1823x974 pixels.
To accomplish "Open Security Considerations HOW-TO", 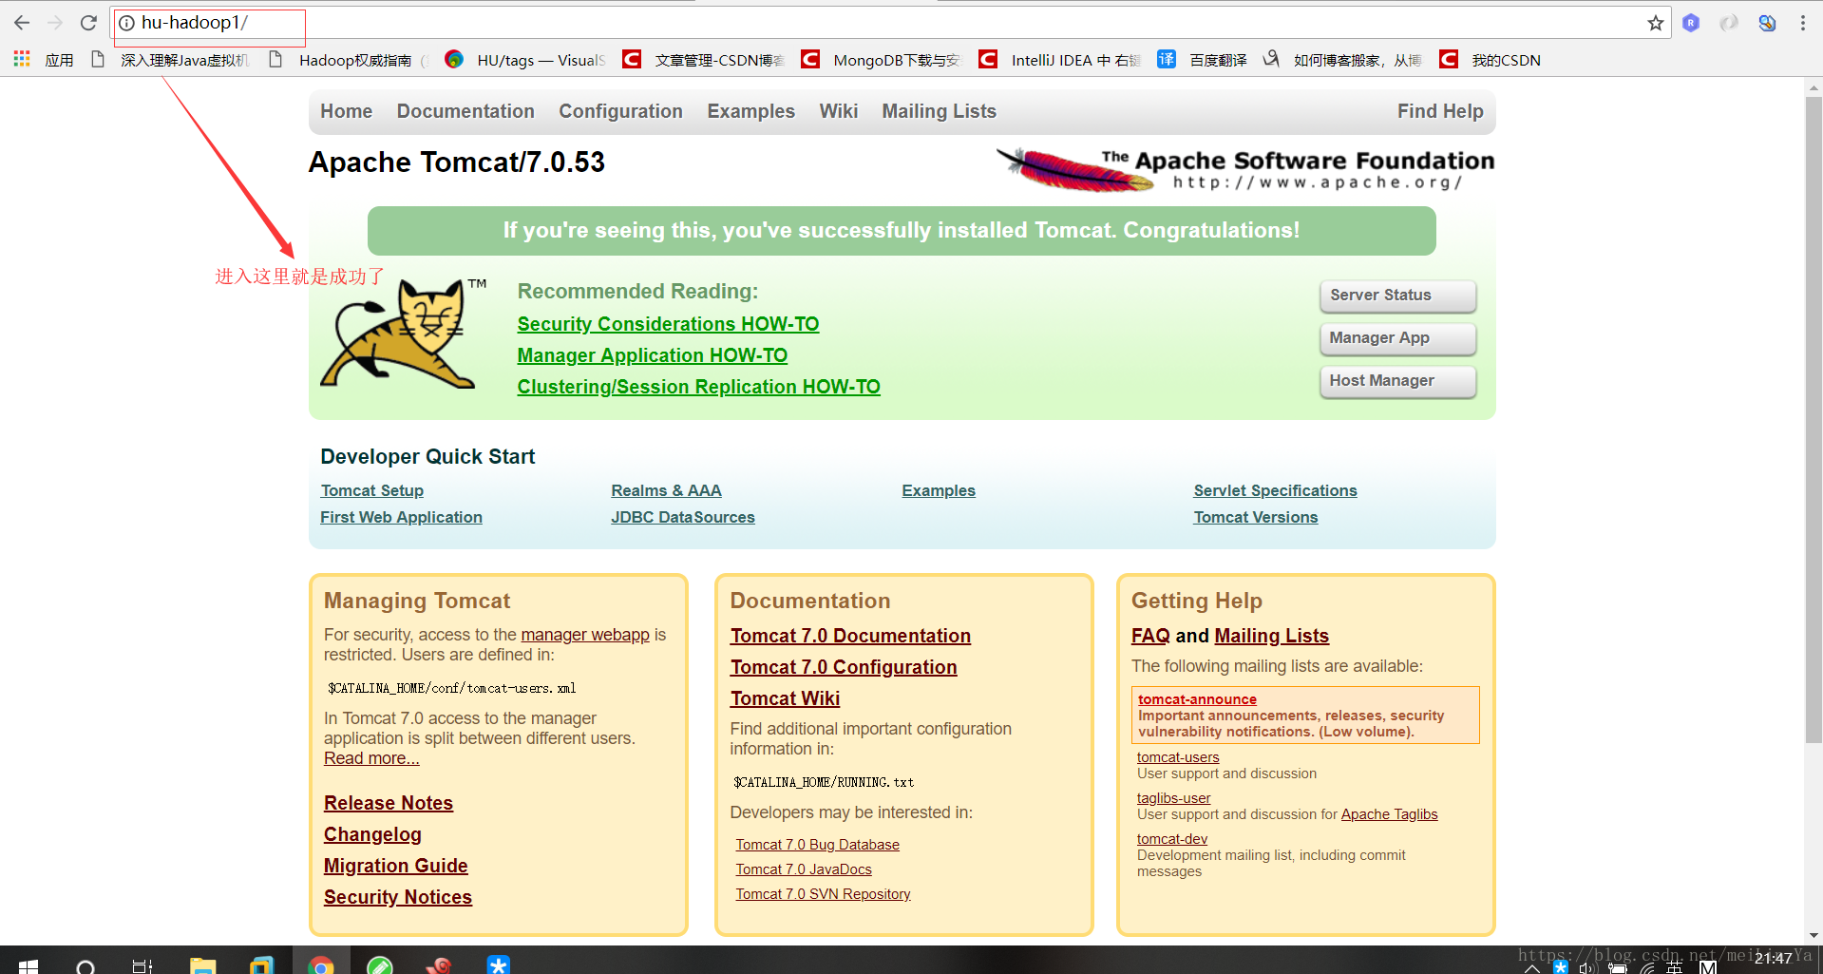I will [x=668, y=324].
